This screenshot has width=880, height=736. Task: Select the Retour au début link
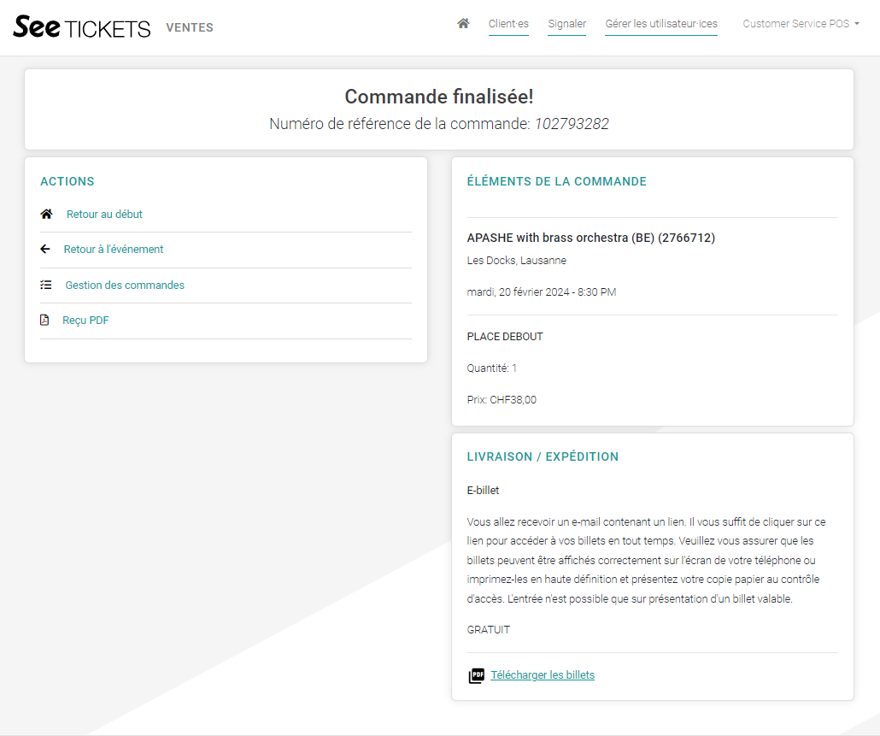pyautogui.click(x=104, y=215)
